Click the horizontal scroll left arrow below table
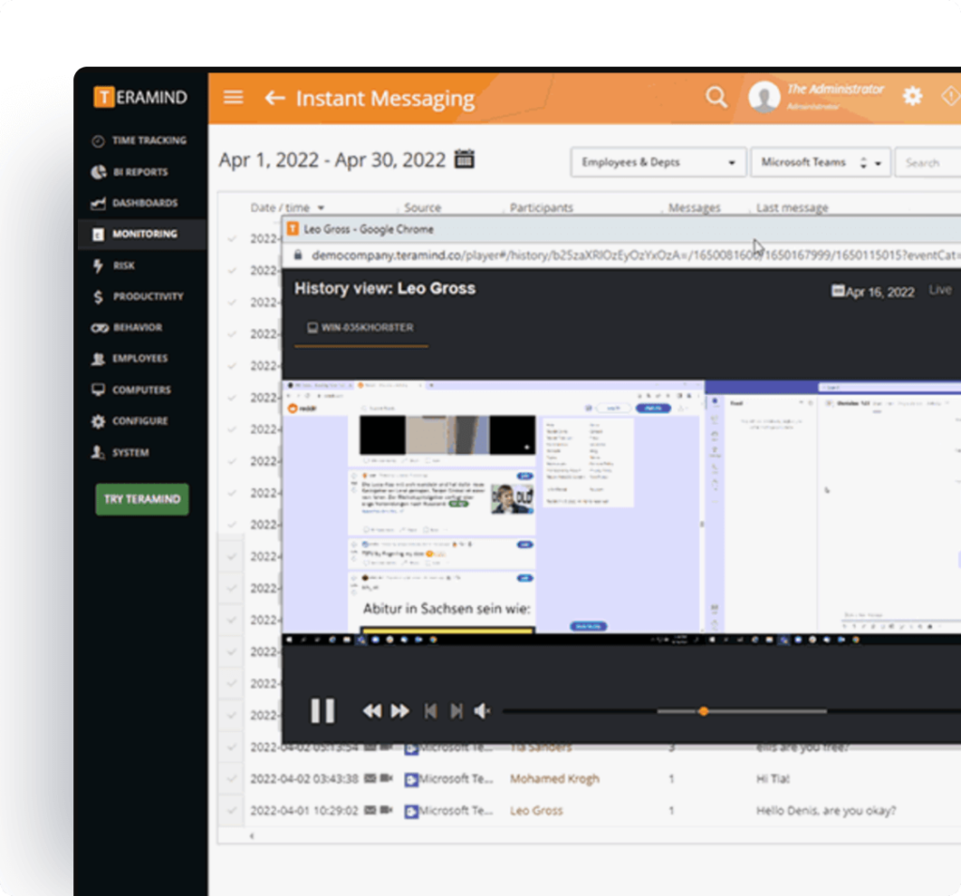The width and height of the screenshot is (961, 896). [x=252, y=836]
